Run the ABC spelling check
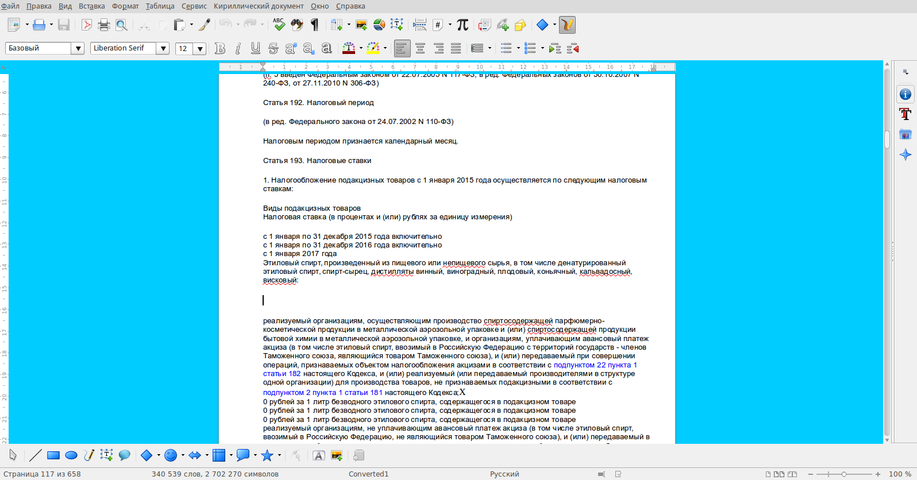Screen dimensions: 917x480 [x=279, y=24]
